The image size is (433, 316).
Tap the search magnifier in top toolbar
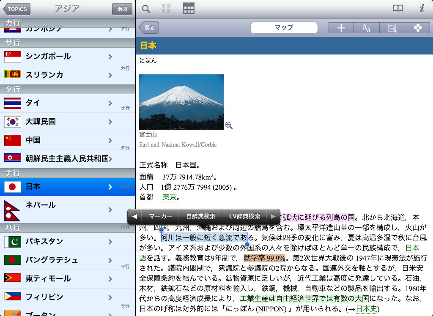[146, 9]
